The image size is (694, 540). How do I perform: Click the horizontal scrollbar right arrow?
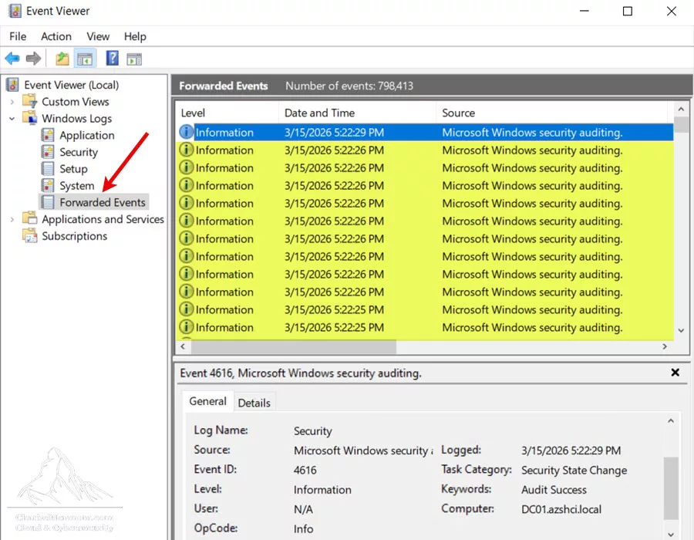[665, 346]
